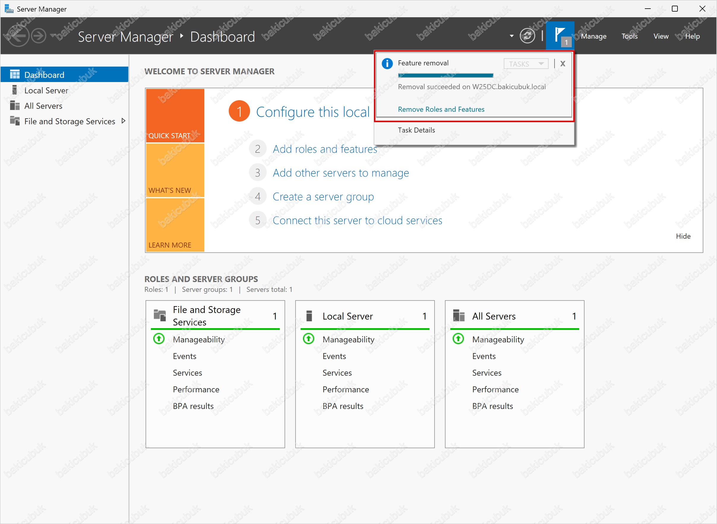Click Add other servers to manage
The height and width of the screenshot is (524, 717).
pyautogui.click(x=341, y=173)
